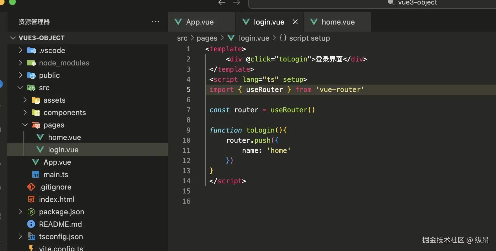Click line number 9 in the gutter
Viewport: 496px width, 251px height.
tap(188, 130)
